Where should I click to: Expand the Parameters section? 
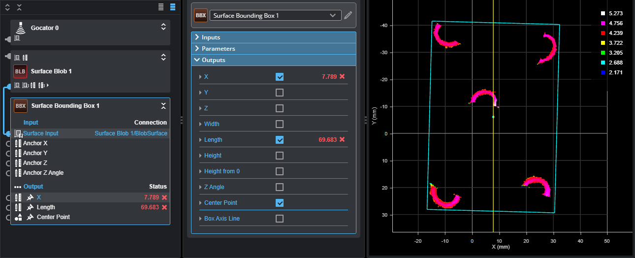(x=273, y=49)
